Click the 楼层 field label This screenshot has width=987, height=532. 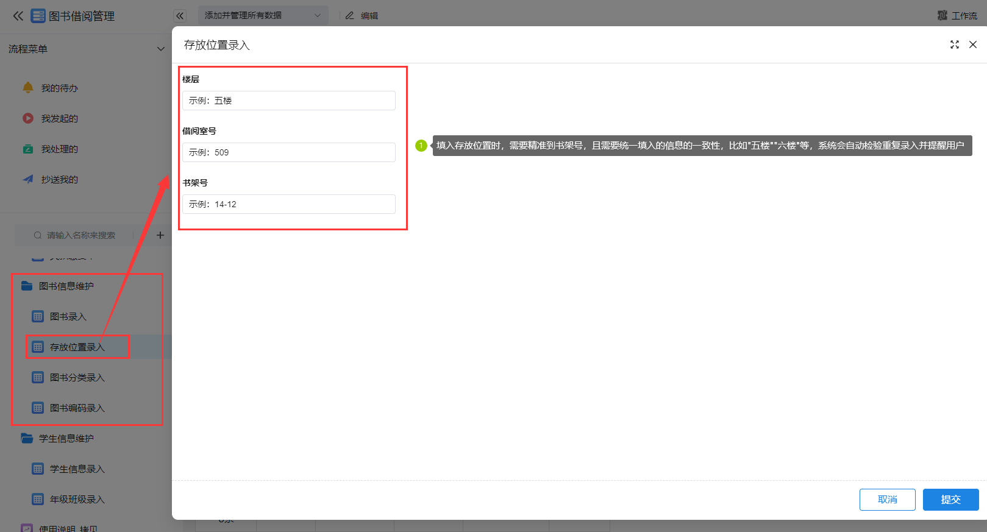191,79
